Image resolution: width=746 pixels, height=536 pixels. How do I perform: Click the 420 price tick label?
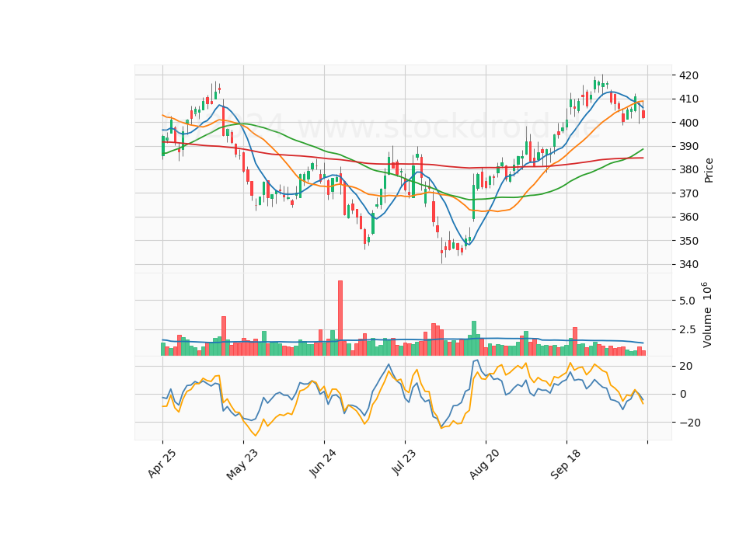(x=689, y=75)
